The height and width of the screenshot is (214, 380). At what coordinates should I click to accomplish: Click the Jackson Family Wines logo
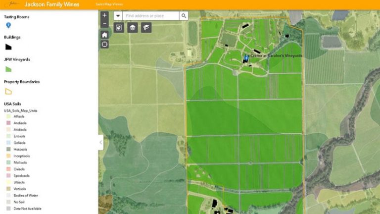(x=12, y=4)
